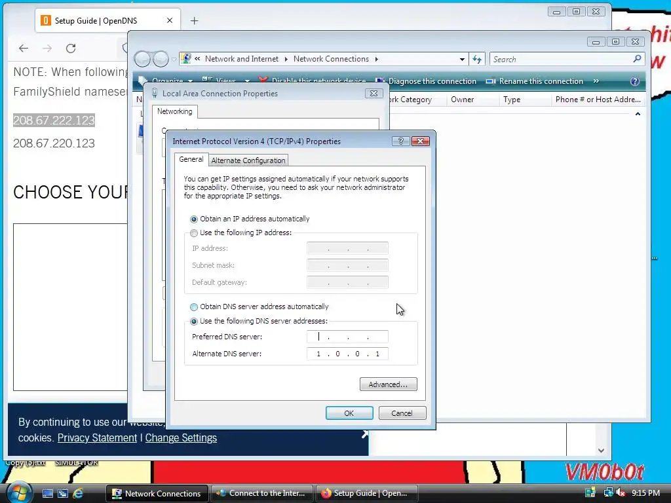Click the Explorer forward button
The image size is (671, 503).
click(x=161, y=59)
